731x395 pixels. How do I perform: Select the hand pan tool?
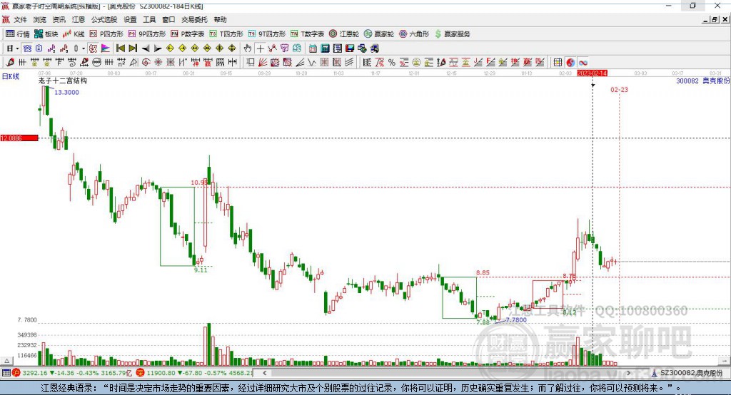[x=248, y=48]
